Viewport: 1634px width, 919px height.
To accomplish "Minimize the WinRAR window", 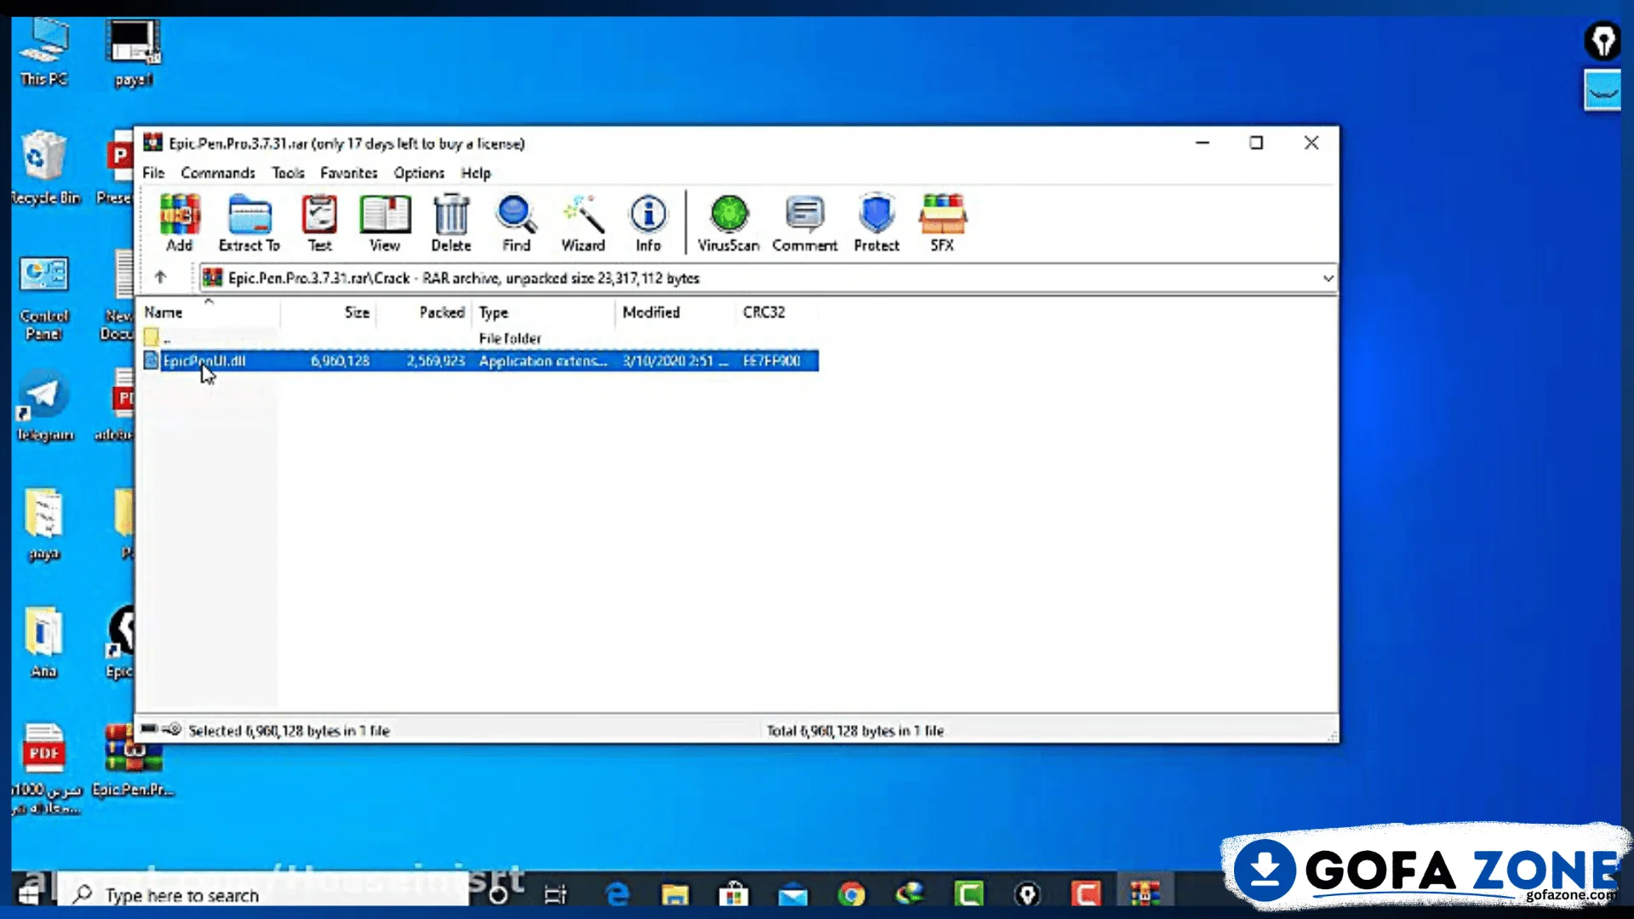I will (1202, 143).
